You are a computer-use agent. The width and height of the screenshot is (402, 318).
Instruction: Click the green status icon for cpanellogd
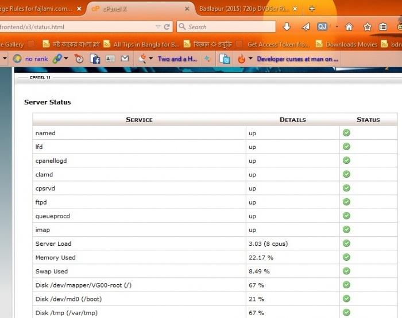tap(347, 160)
